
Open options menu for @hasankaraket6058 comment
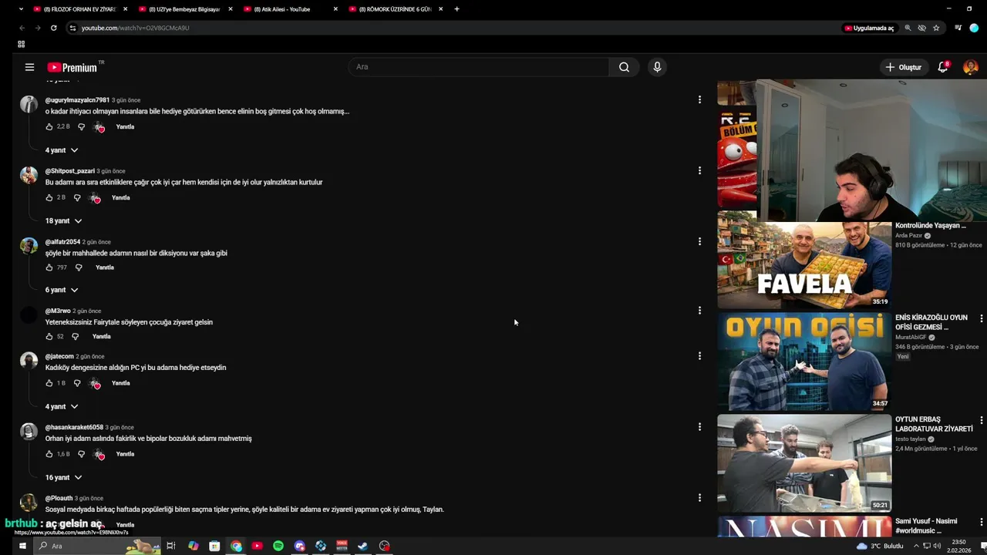click(x=699, y=426)
